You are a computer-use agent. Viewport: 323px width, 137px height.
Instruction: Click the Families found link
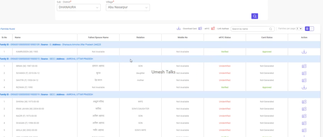pos(8,29)
